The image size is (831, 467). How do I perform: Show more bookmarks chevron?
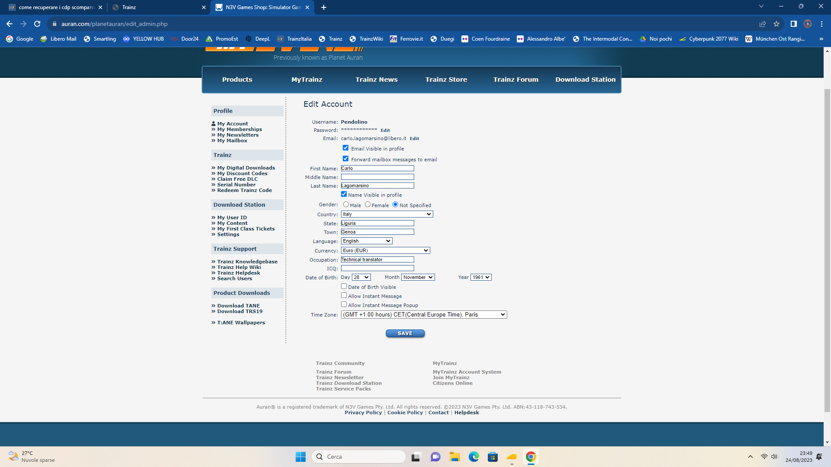[821, 39]
